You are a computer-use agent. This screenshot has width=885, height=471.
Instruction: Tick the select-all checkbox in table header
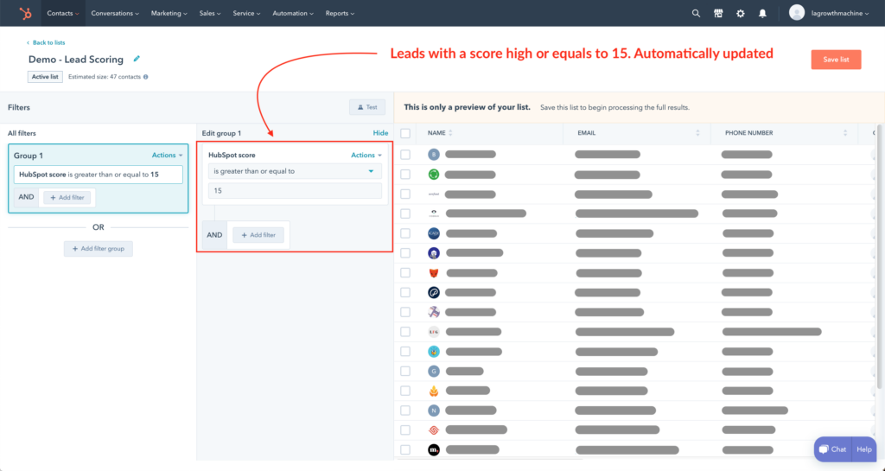(x=405, y=133)
